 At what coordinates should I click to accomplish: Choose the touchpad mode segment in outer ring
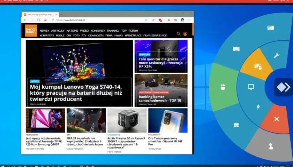pyautogui.click(x=236, y=125)
